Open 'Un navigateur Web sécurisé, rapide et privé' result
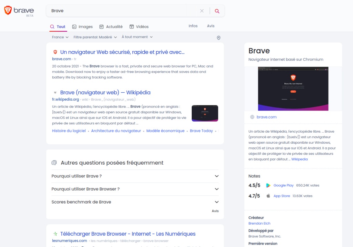This screenshot has width=353, height=247. (122, 52)
